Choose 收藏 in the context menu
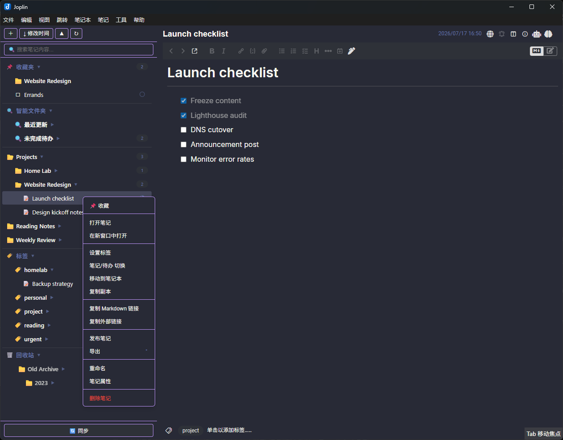This screenshot has height=440, width=563. pyautogui.click(x=119, y=206)
